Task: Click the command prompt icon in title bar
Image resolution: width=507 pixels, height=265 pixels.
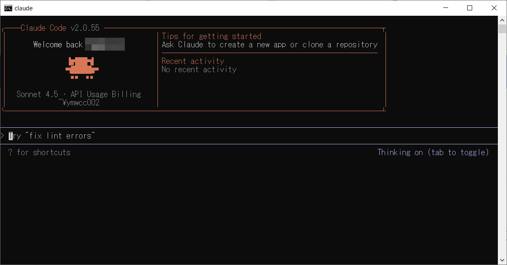Action: [x=8, y=8]
